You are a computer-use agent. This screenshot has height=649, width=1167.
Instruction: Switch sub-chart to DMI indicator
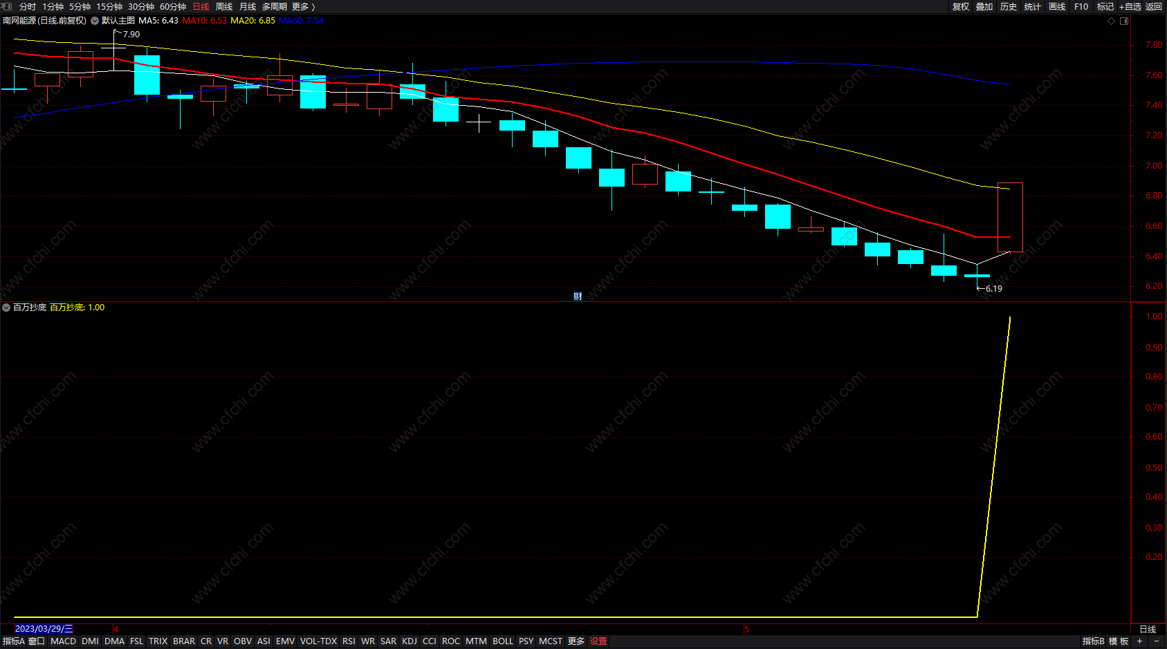pos(90,641)
